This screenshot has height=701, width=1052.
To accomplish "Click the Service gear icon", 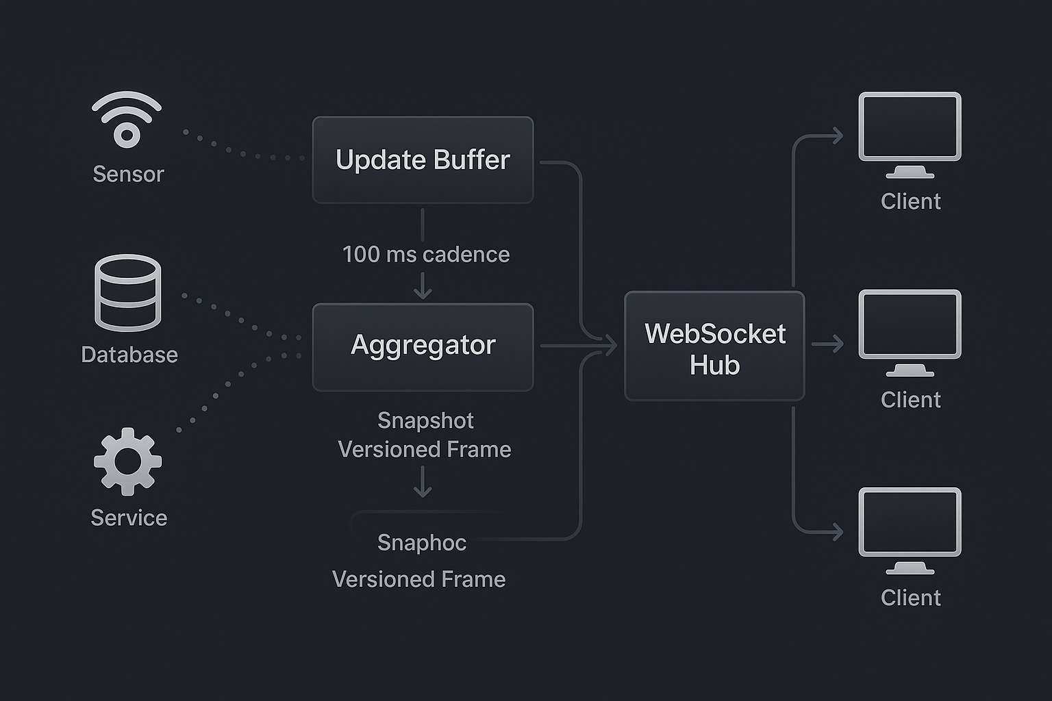I will [127, 461].
